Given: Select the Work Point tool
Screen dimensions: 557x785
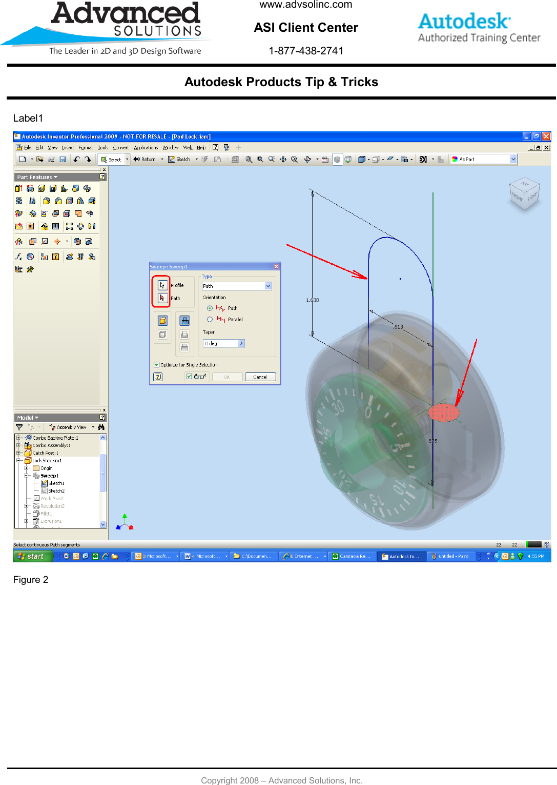Looking at the screenshot, I should tap(57, 241).
